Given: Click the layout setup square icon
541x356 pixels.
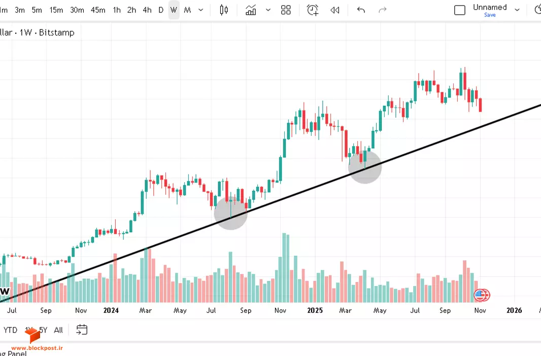Looking at the screenshot, I should (x=460, y=10).
